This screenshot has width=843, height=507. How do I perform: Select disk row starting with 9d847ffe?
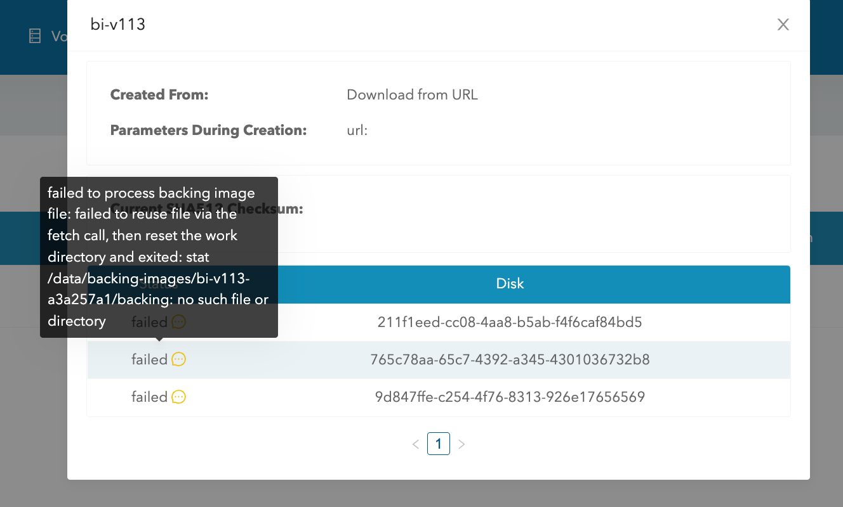click(510, 397)
